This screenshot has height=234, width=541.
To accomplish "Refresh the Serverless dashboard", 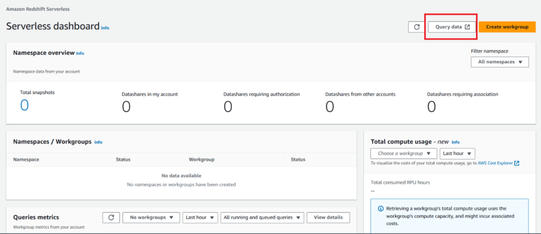I will 415,27.
